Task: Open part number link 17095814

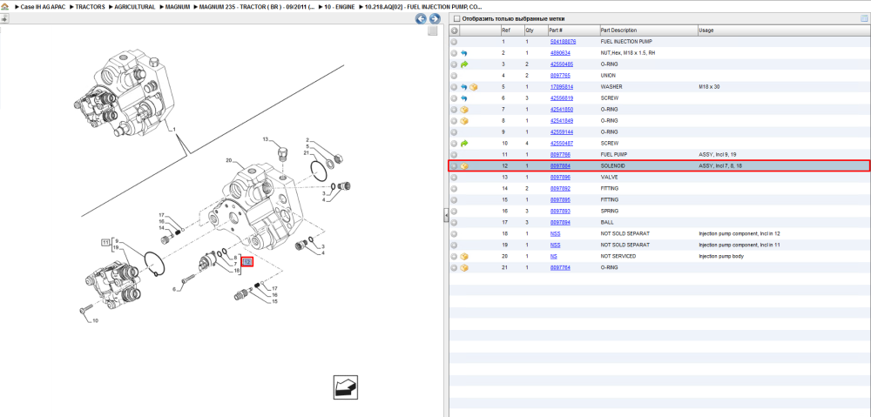Action: [562, 87]
